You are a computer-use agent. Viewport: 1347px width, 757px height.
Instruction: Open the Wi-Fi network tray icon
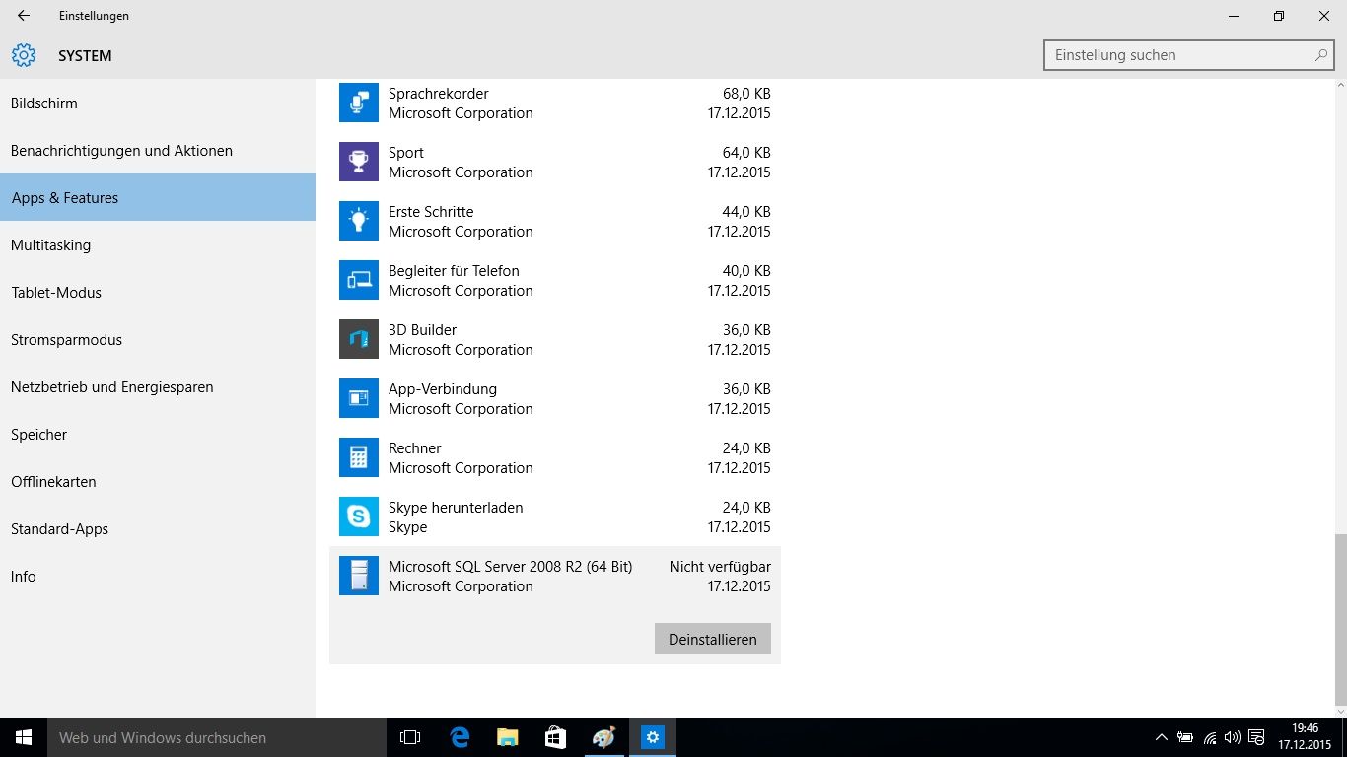coord(1210,737)
